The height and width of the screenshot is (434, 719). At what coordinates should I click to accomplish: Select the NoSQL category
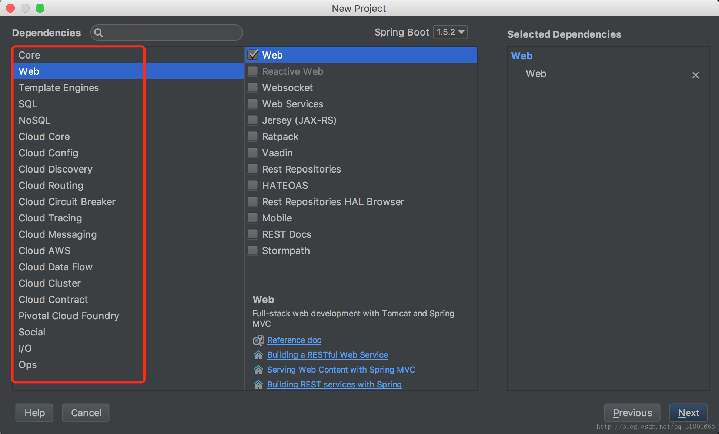click(x=128, y=120)
